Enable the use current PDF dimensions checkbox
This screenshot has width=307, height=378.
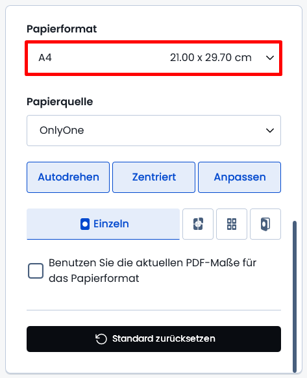[x=36, y=271]
